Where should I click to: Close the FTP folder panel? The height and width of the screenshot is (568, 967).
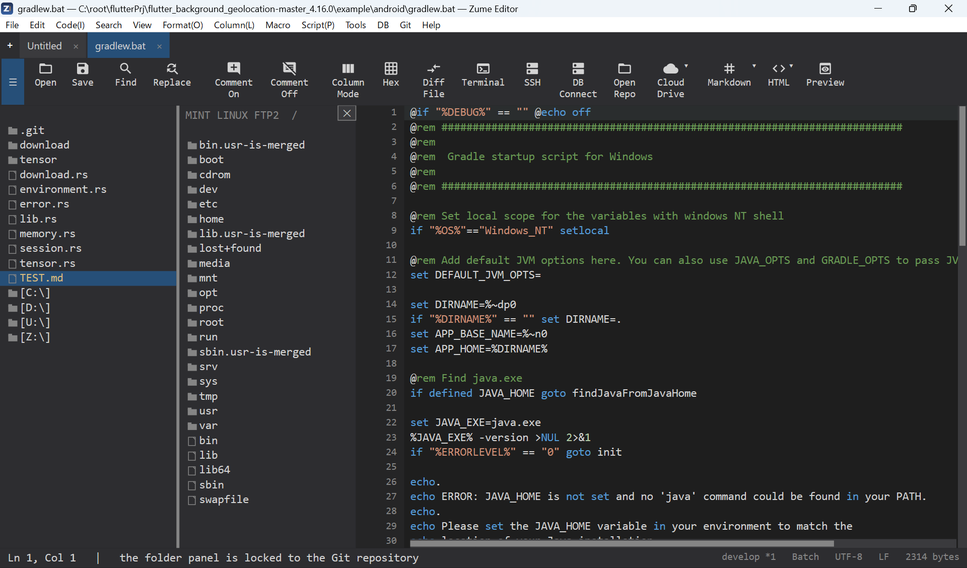click(x=347, y=113)
